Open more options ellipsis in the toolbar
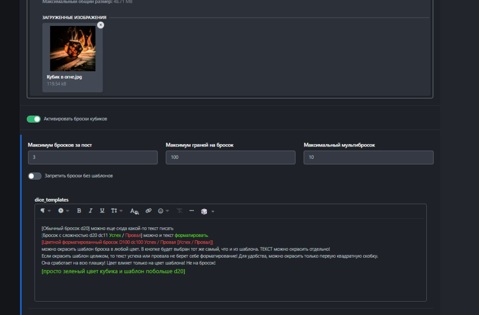 tap(192, 211)
